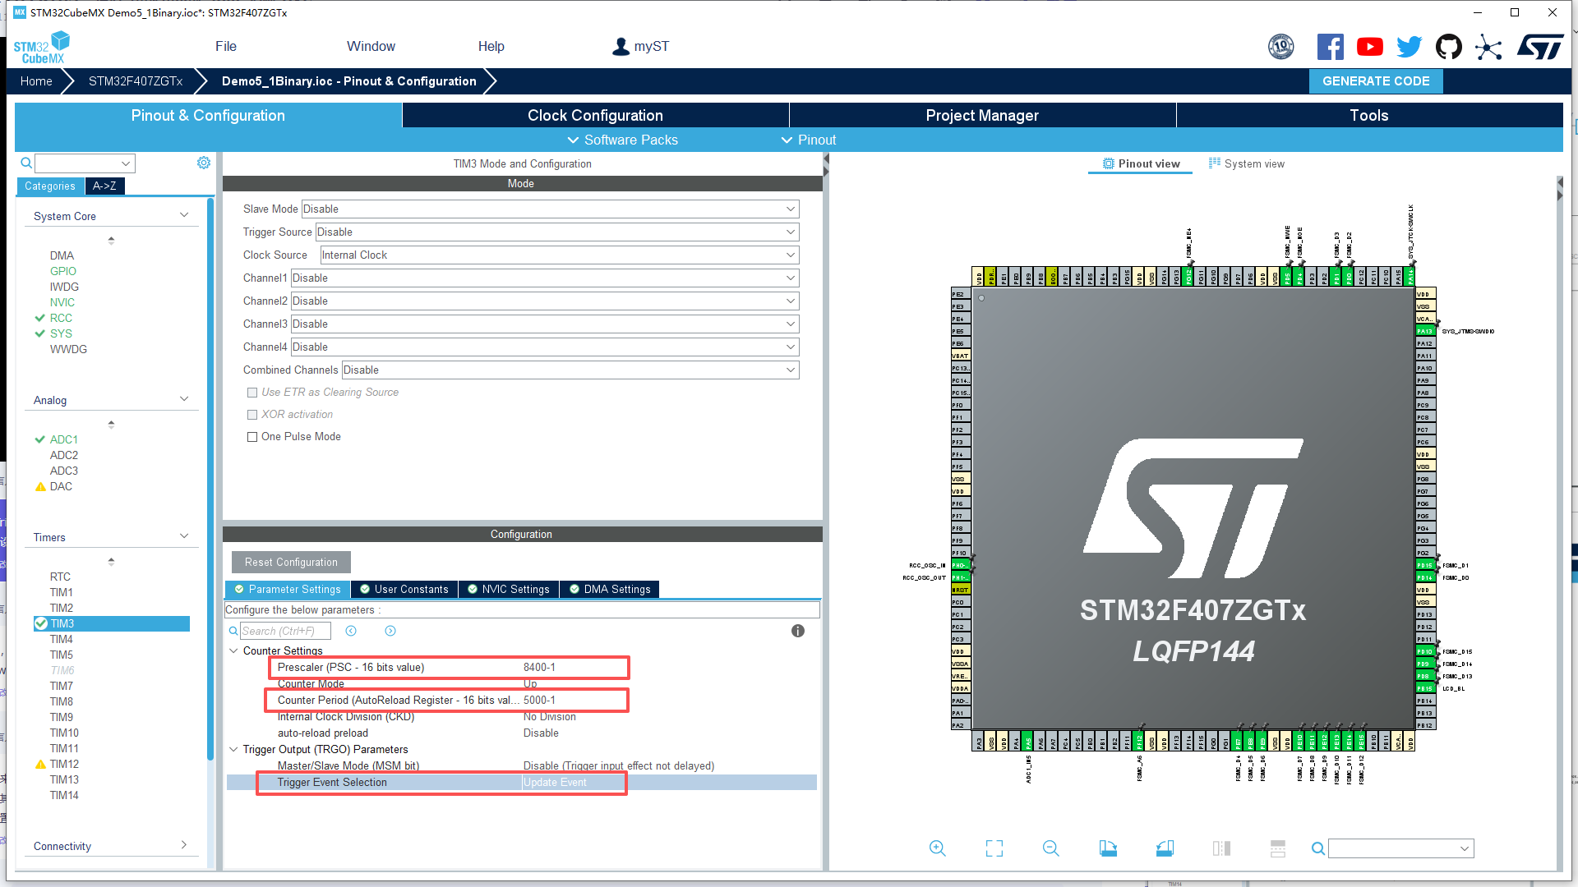Open the Clock Source dropdown
The width and height of the screenshot is (1578, 887).
click(x=559, y=255)
